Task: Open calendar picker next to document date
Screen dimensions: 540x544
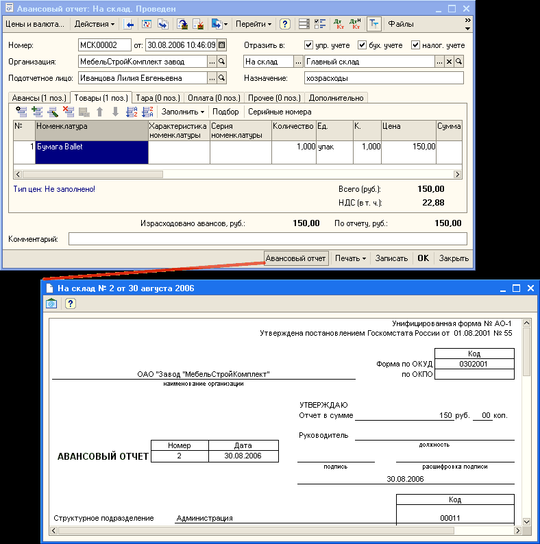Action: coord(222,45)
